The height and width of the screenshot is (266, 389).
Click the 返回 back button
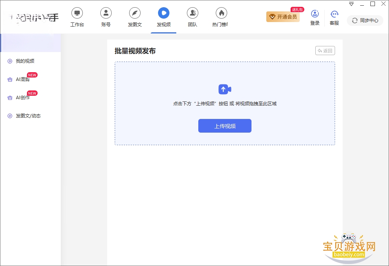[x=325, y=51]
